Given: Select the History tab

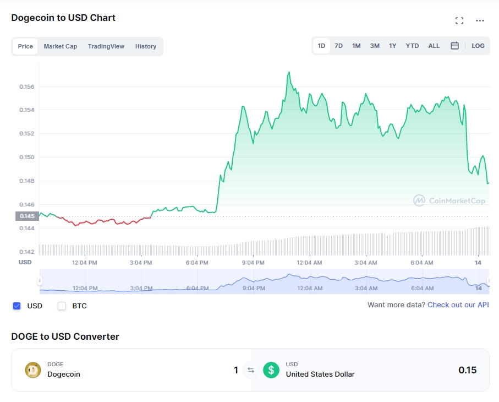Looking at the screenshot, I should pyautogui.click(x=146, y=46).
